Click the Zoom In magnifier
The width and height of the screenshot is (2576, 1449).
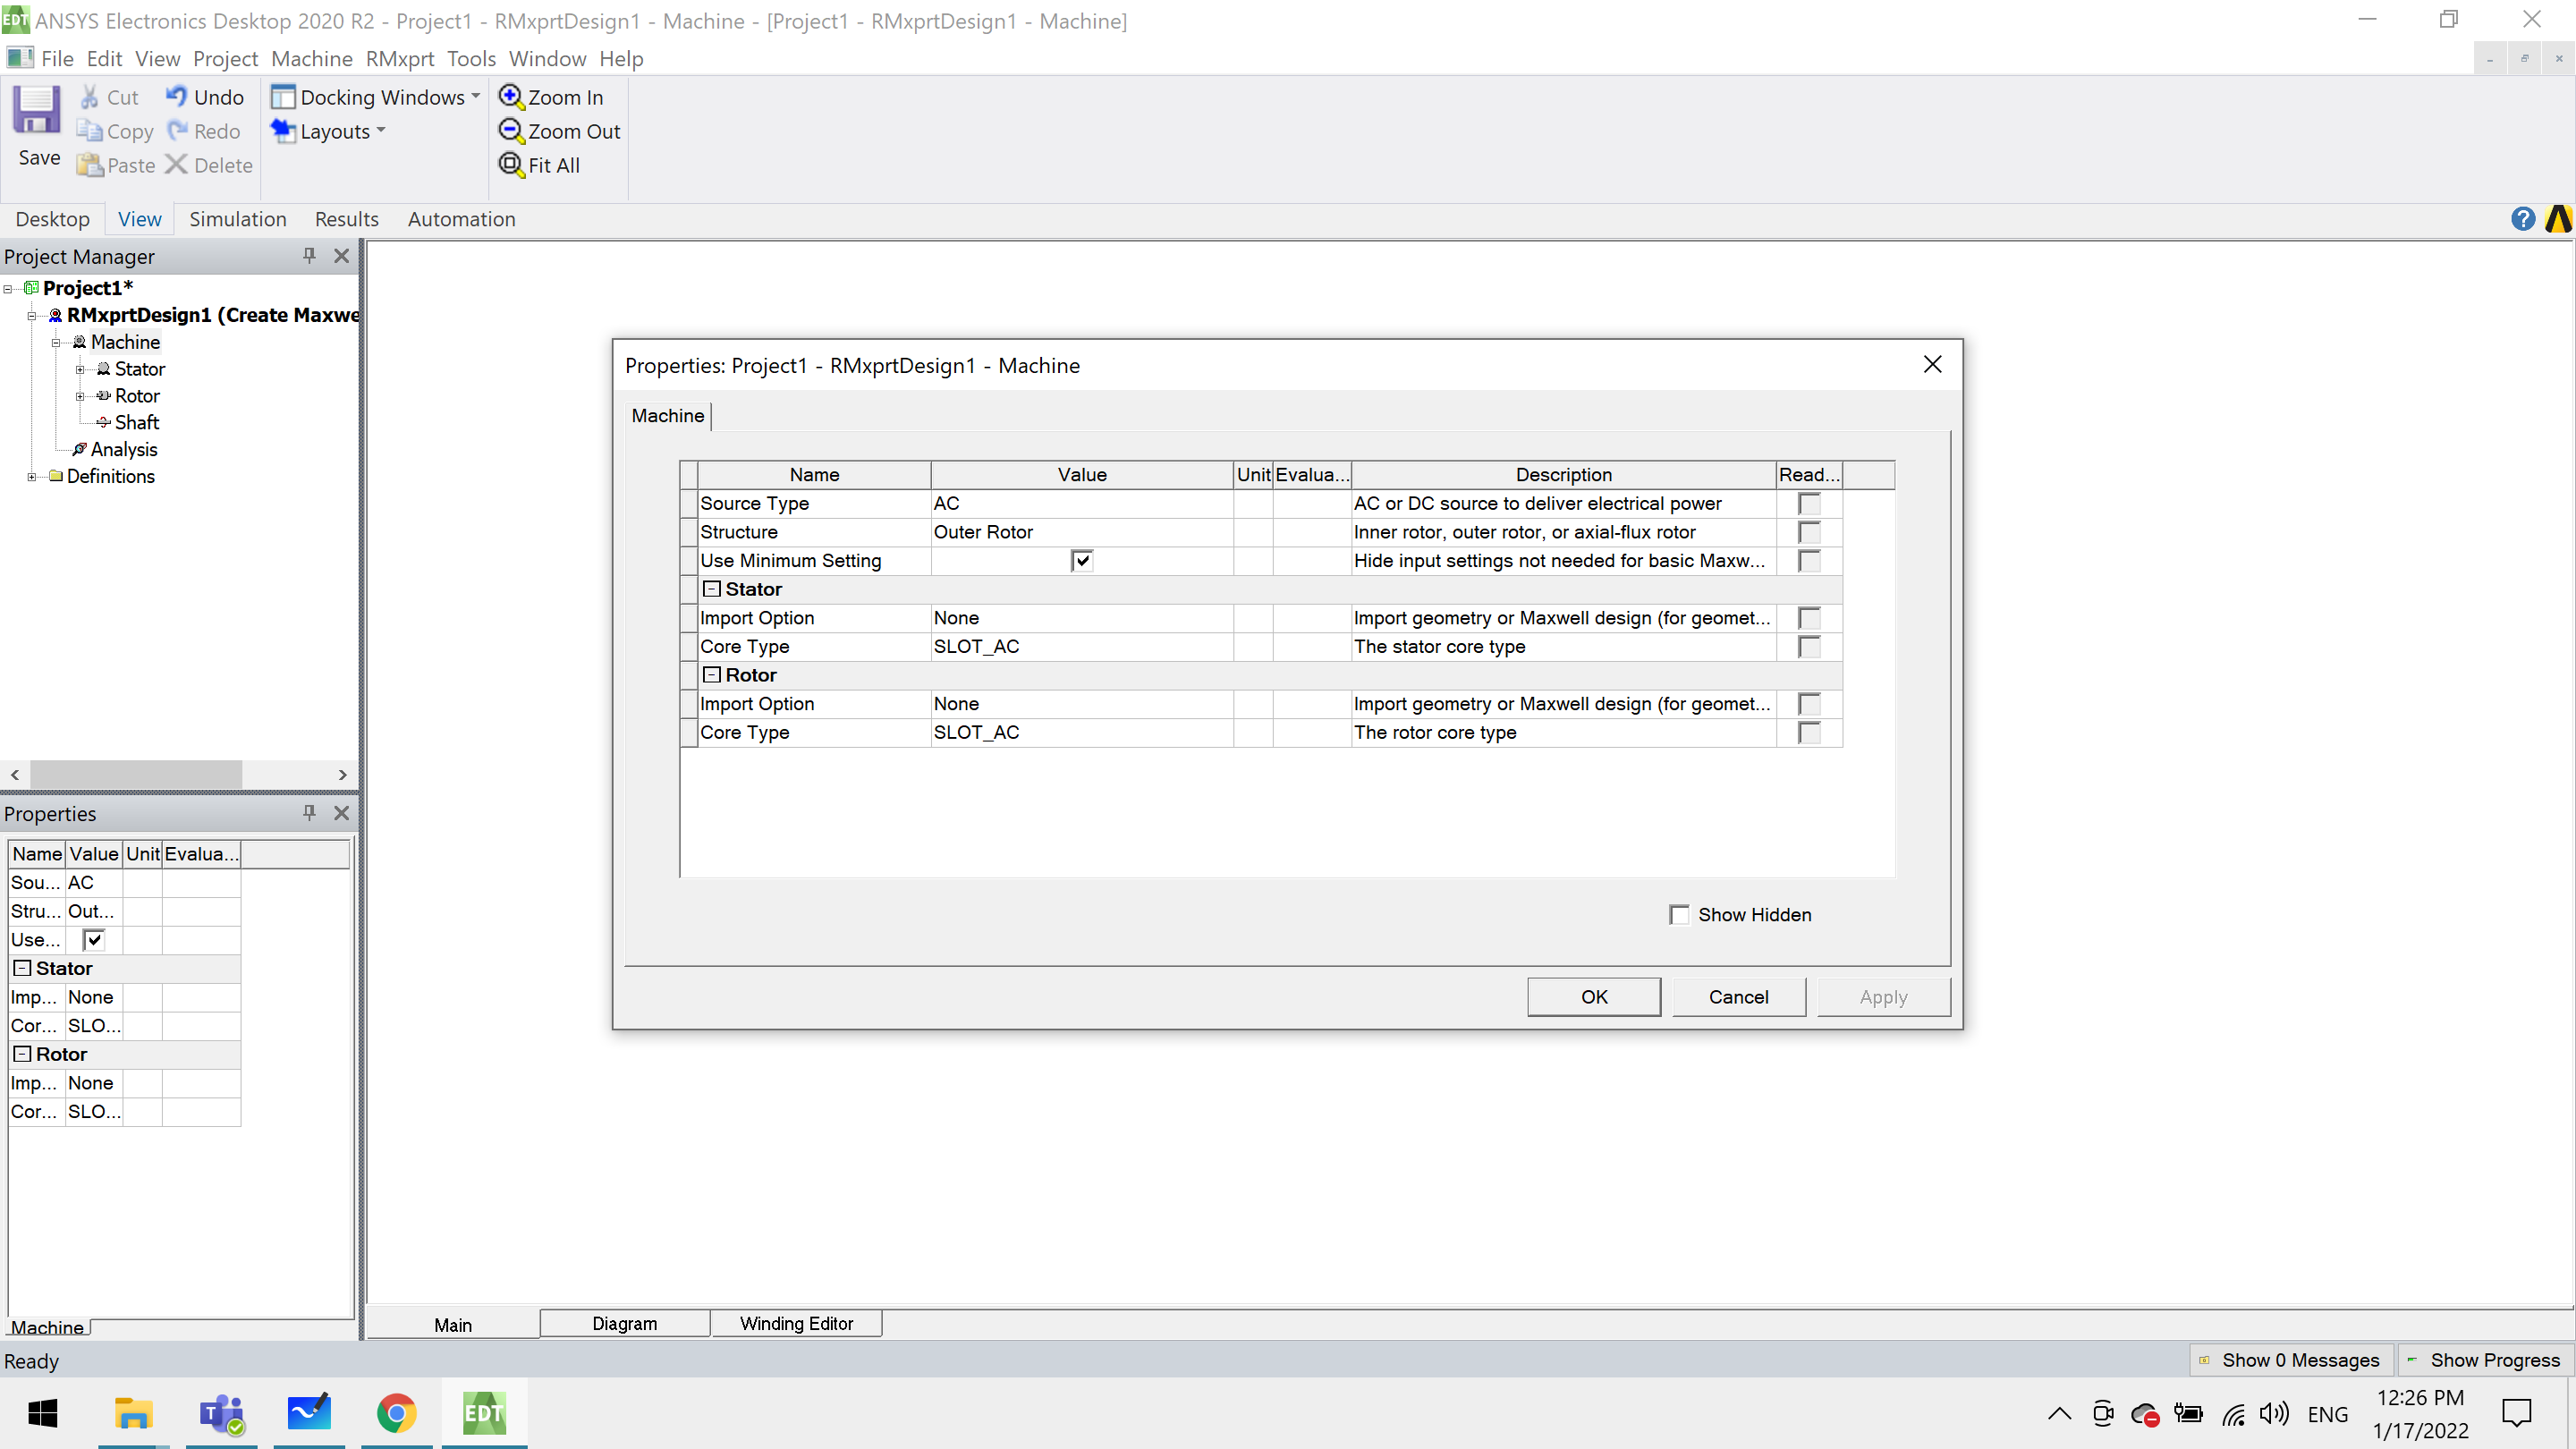coord(511,96)
